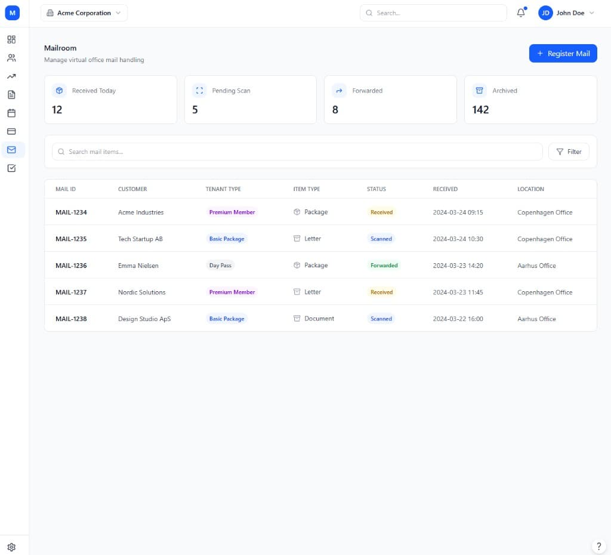The height and width of the screenshot is (555, 611).
Task: Open mail item MAIL-1236
Action: (x=71, y=266)
